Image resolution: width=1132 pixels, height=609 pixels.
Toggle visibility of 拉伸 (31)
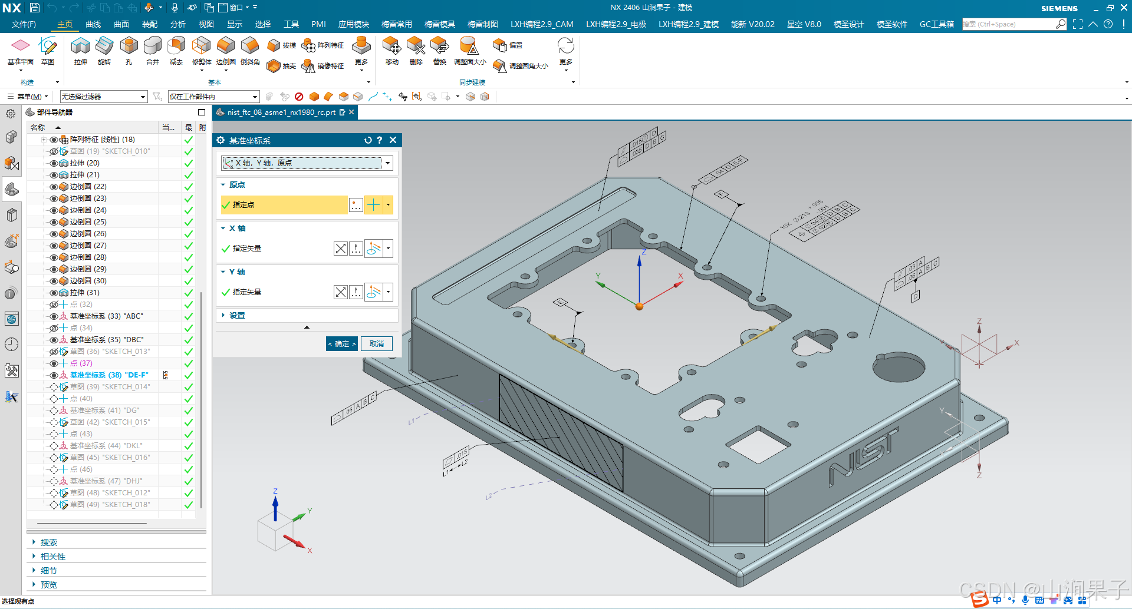click(x=54, y=293)
